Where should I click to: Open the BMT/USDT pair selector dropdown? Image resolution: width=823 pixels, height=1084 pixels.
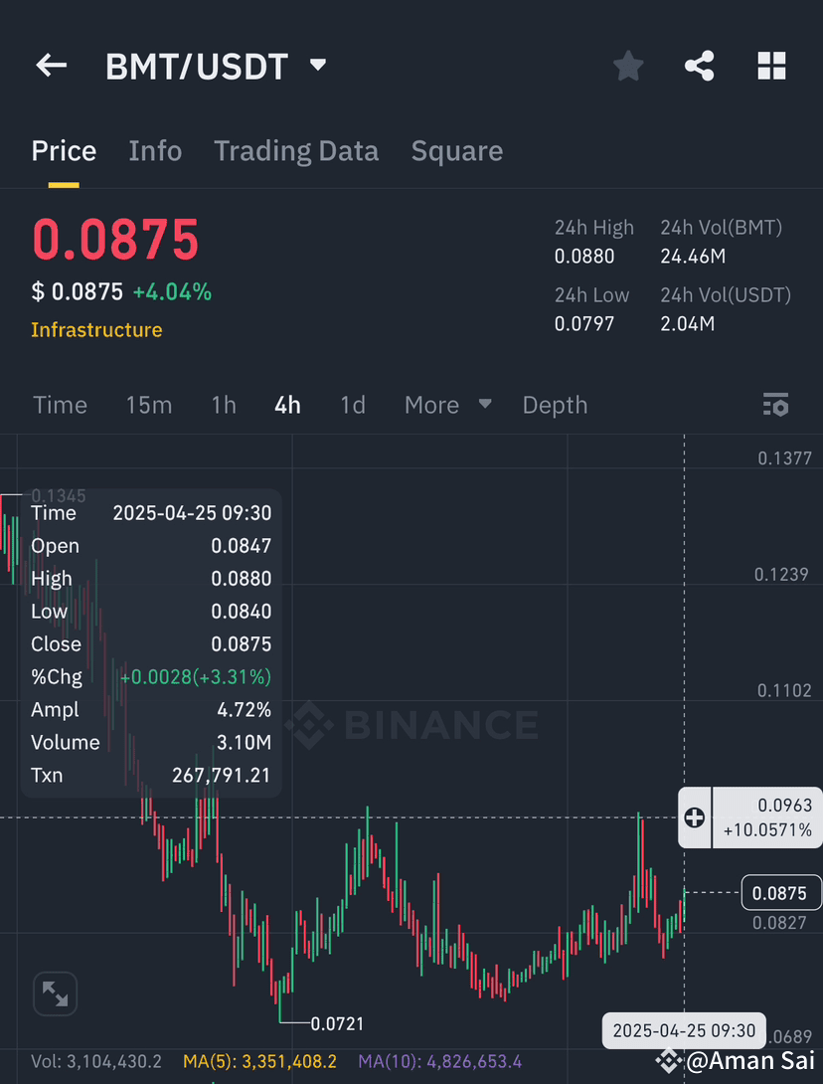pos(317,64)
